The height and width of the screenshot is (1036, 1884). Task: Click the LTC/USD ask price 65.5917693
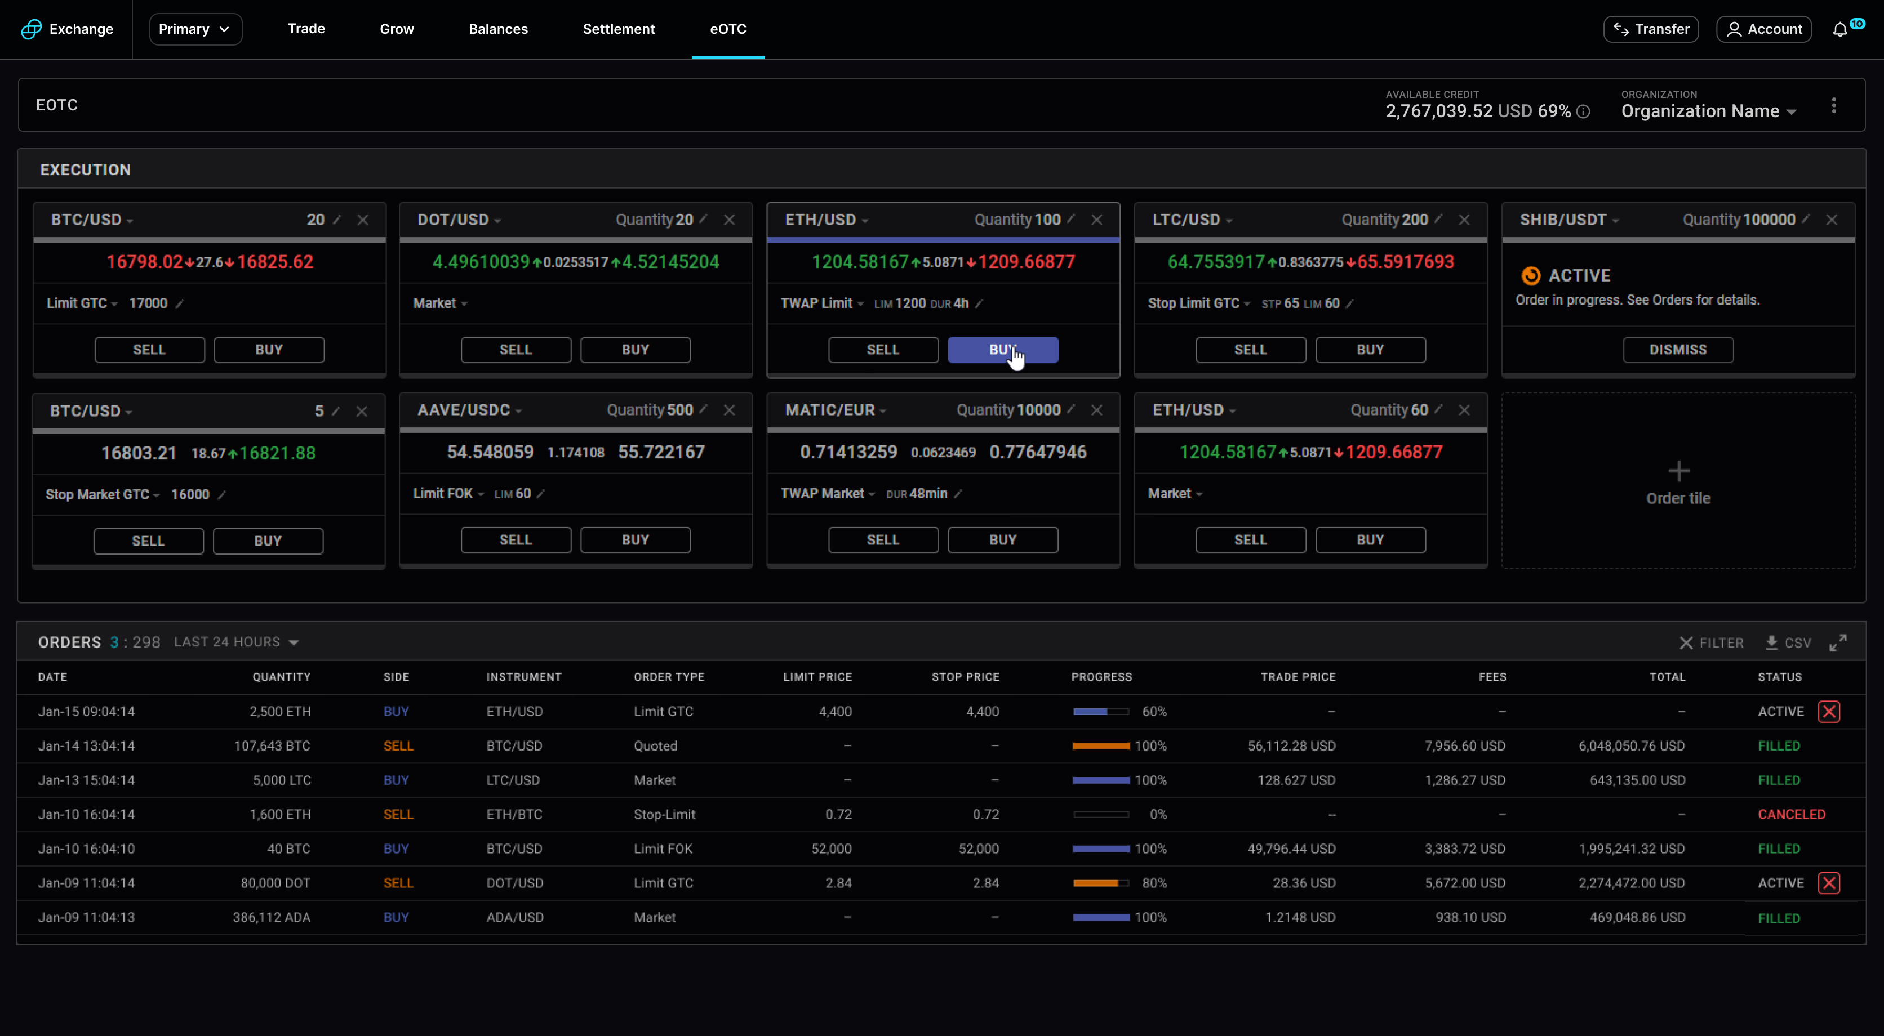pos(1405,262)
